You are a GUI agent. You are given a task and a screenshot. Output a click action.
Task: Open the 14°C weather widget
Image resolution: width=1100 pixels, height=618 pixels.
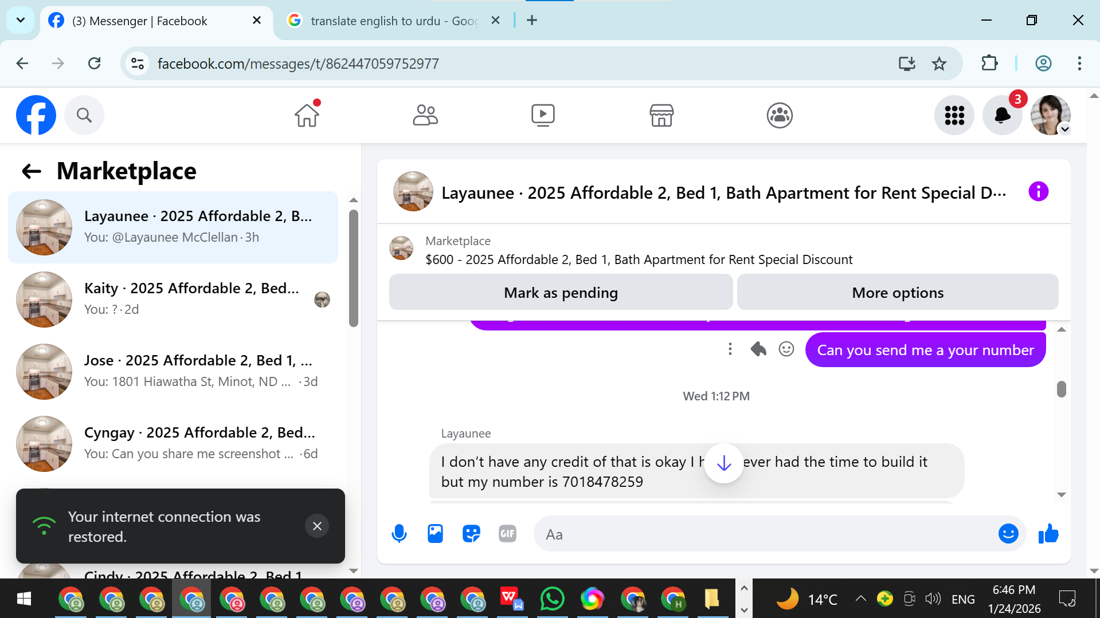pyautogui.click(x=807, y=599)
